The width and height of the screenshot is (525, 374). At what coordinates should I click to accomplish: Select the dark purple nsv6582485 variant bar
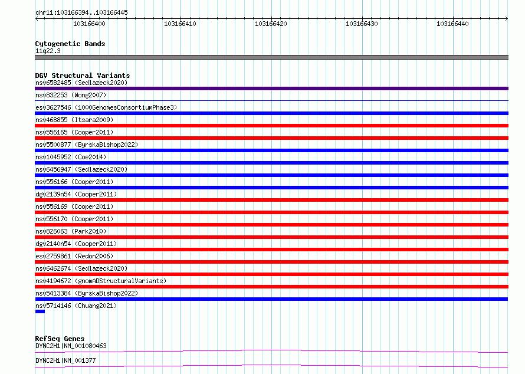[271, 88]
